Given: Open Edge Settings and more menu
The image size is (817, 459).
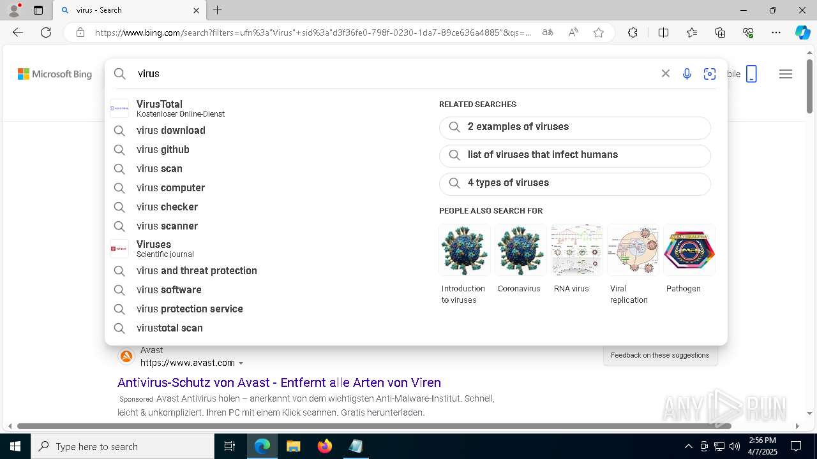Looking at the screenshot, I should coord(776,33).
